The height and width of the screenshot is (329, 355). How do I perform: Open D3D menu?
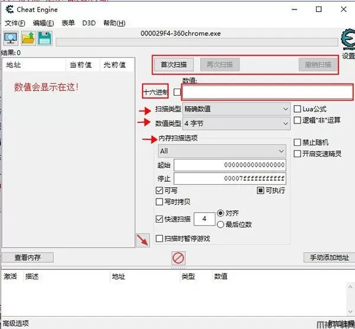point(89,23)
